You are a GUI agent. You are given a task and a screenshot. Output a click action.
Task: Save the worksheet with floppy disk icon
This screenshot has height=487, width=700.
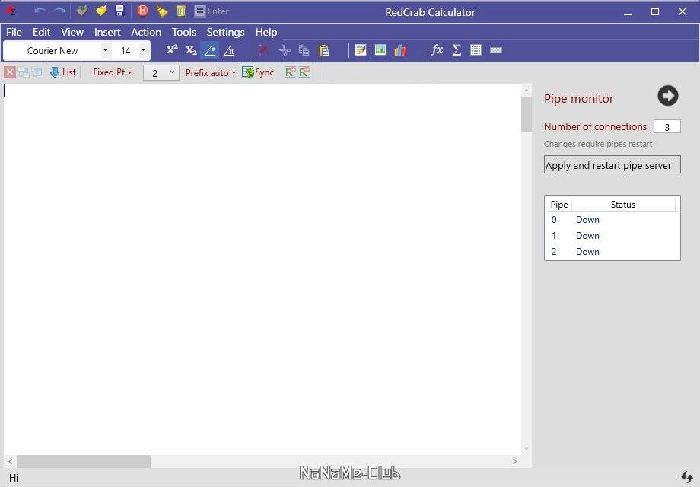point(119,11)
